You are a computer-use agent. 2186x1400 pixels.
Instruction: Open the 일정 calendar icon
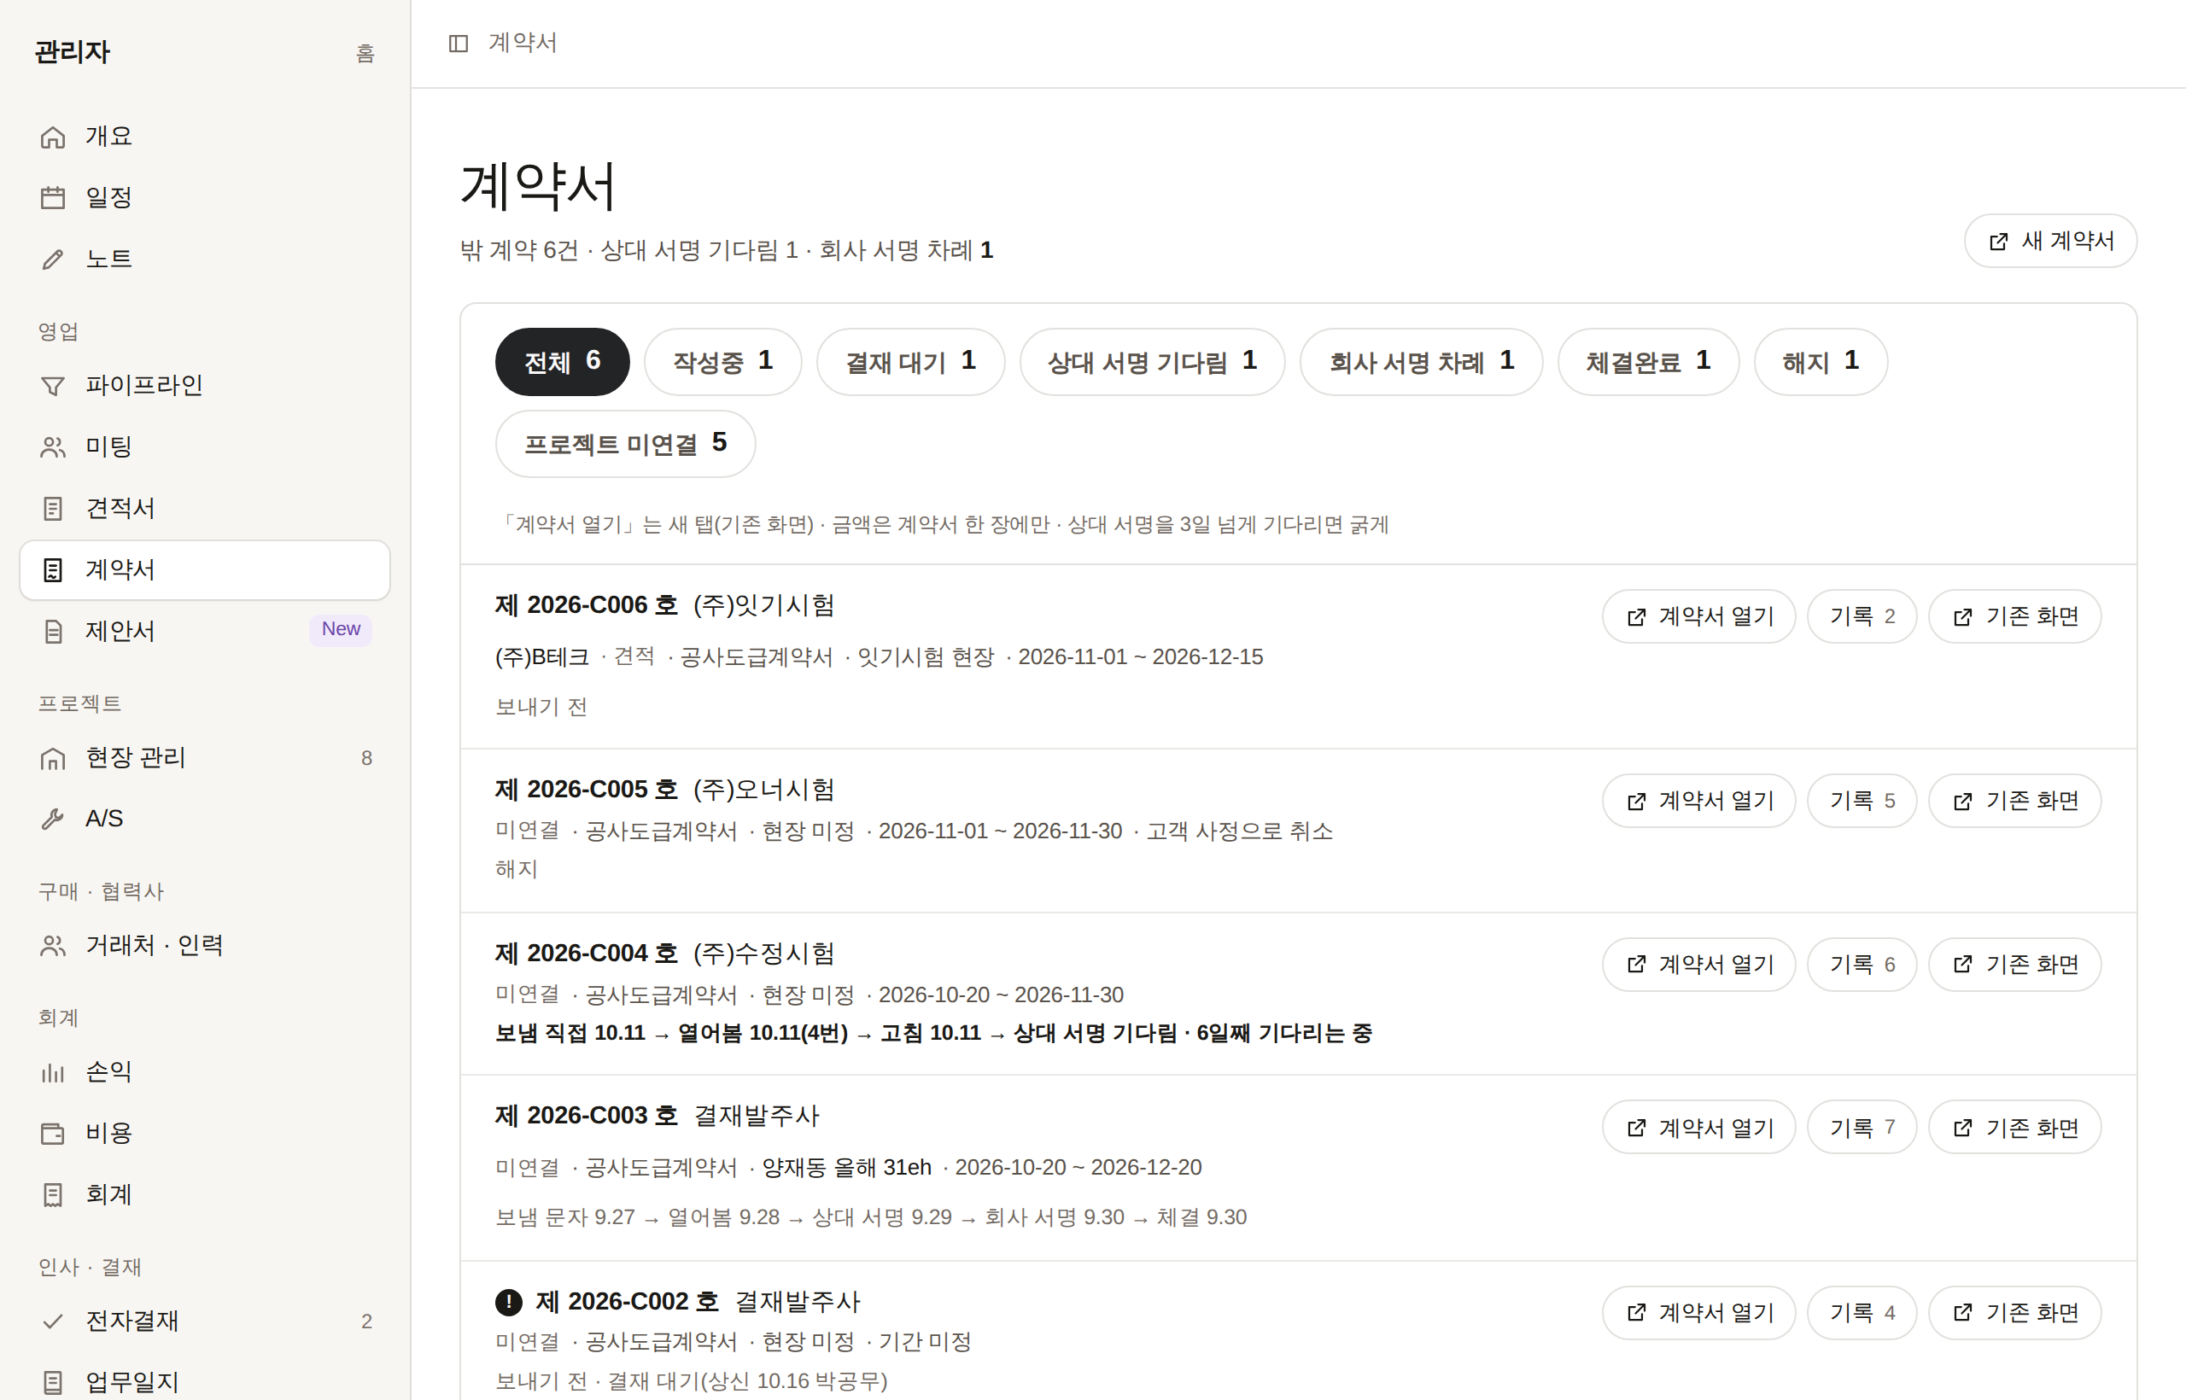[x=53, y=197]
